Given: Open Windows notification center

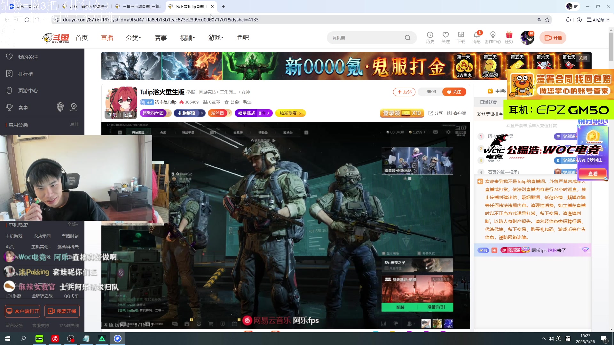Looking at the screenshot, I should 604,339.
